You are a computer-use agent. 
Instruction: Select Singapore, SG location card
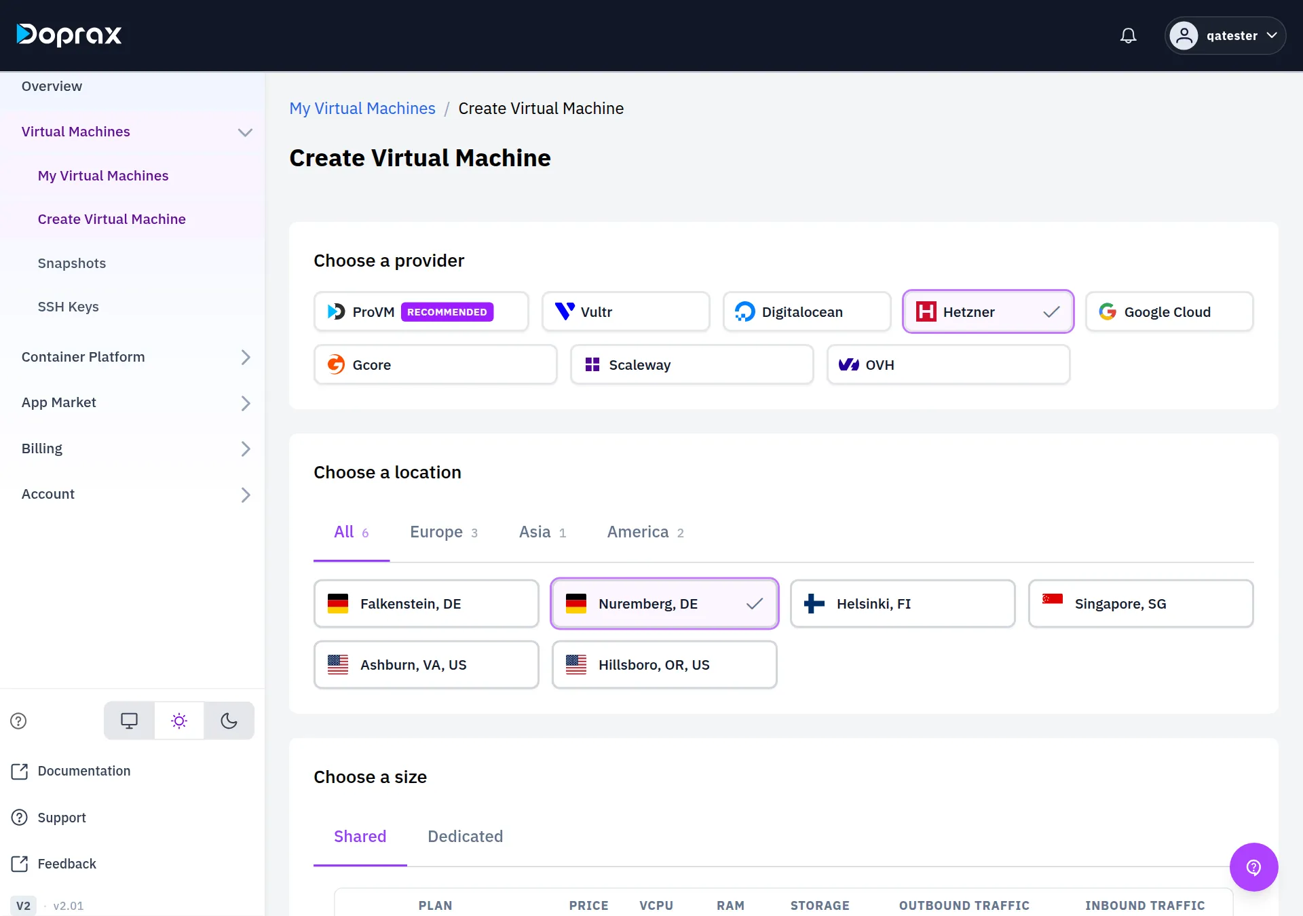[x=1141, y=603]
